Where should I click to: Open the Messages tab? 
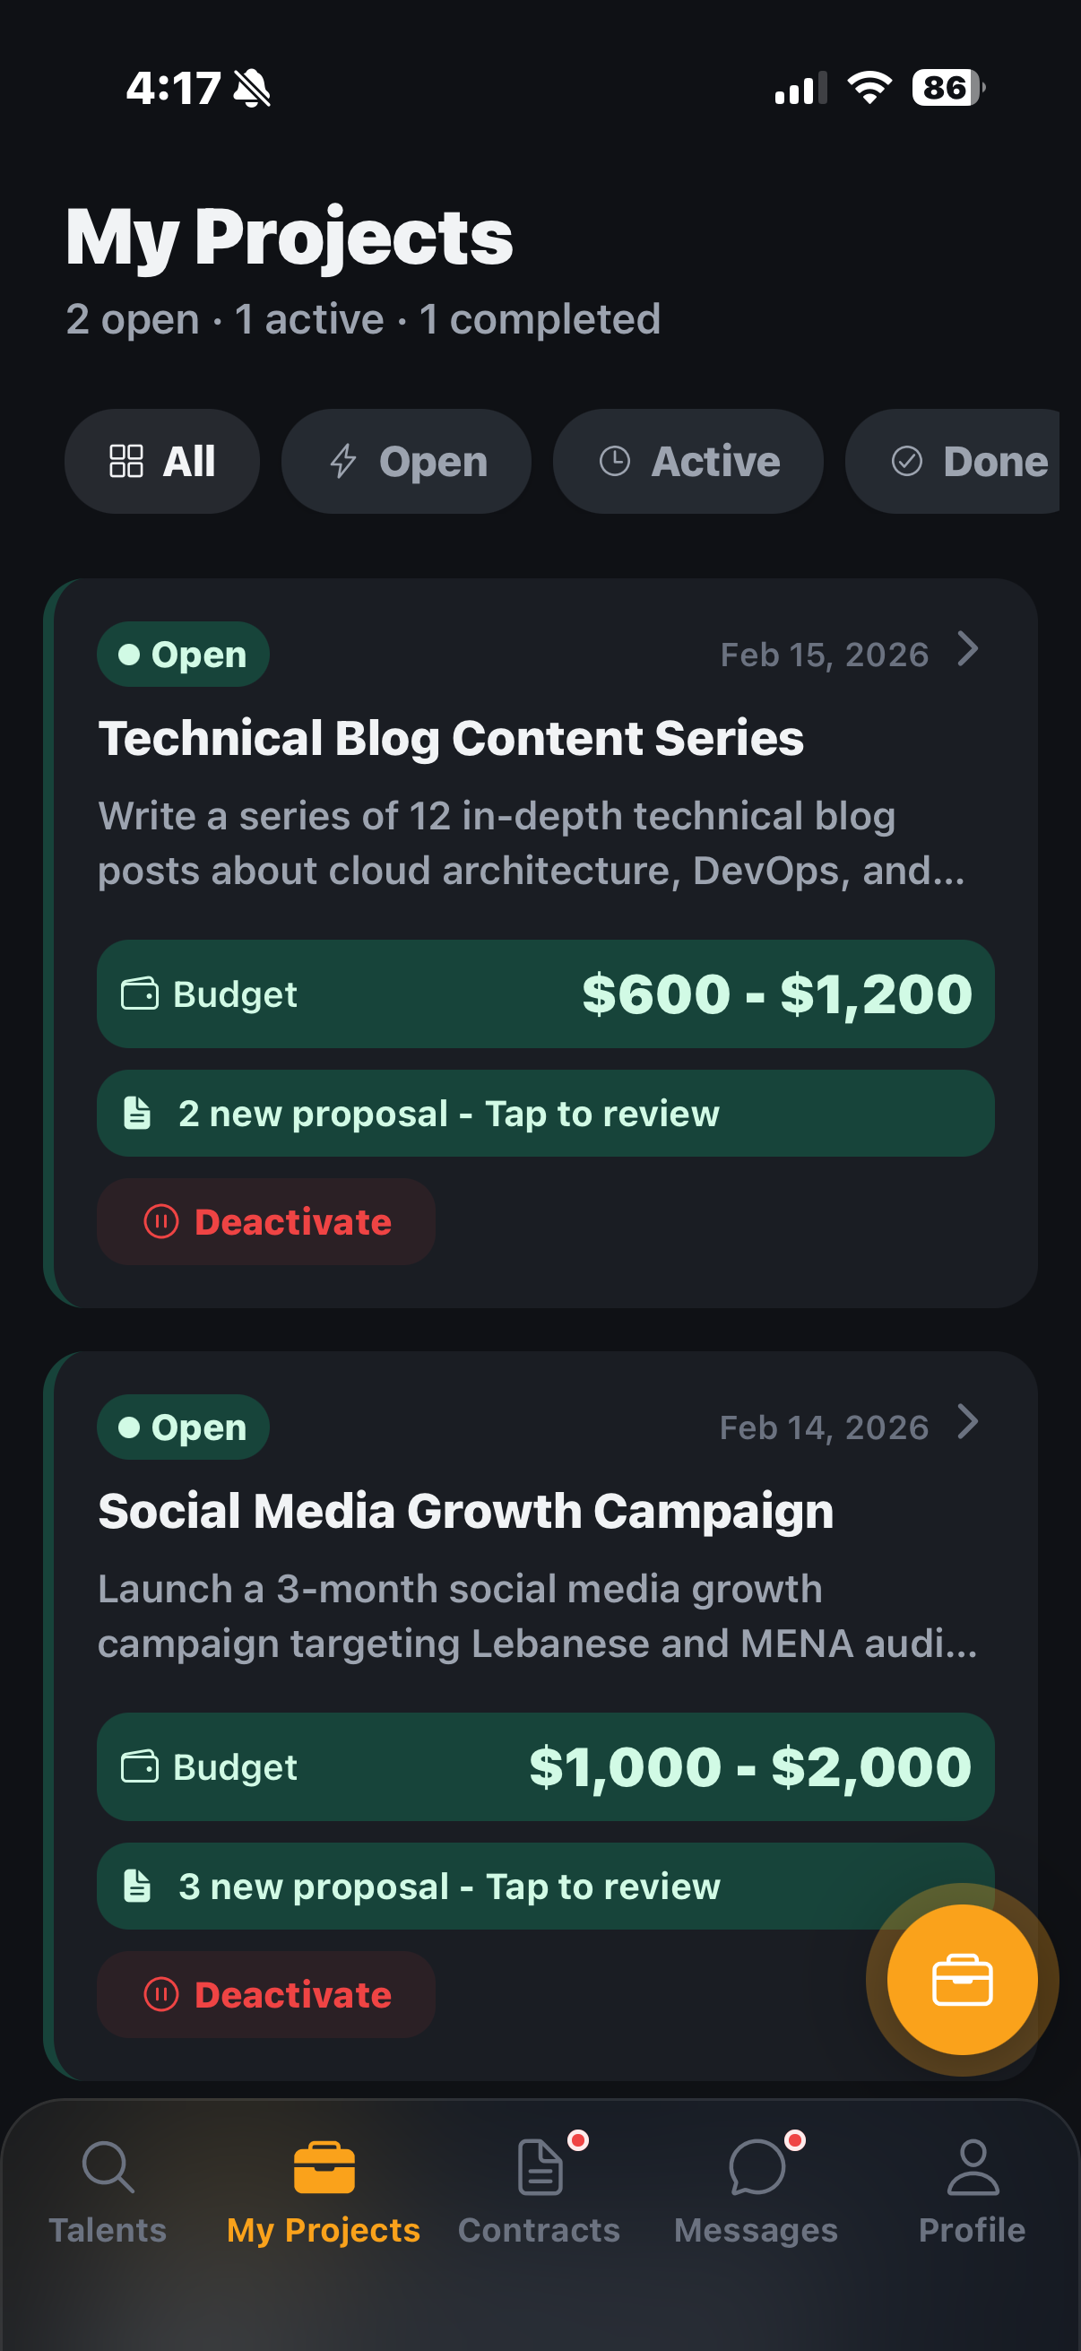click(x=756, y=2191)
